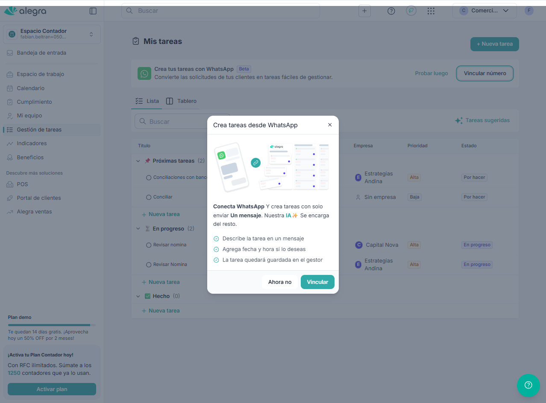
Task: Collapse the Próximas tareas group
Action: pyautogui.click(x=138, y=161)
